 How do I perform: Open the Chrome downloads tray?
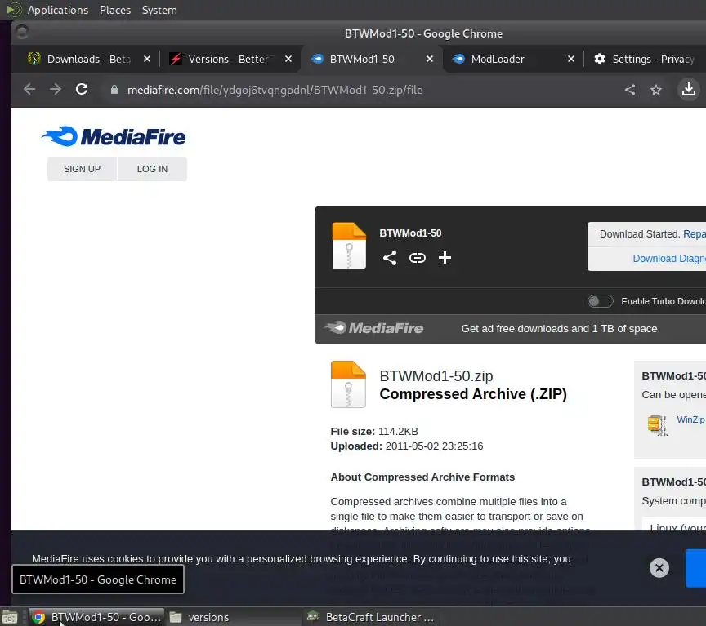(689, 90)
